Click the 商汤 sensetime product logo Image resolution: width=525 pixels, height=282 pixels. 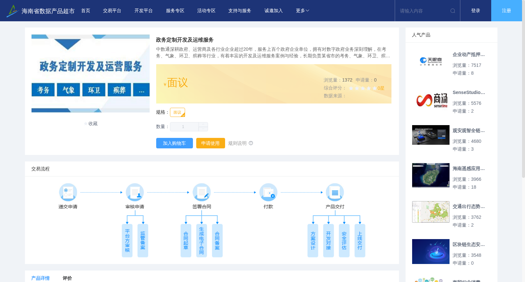point(431,100)
